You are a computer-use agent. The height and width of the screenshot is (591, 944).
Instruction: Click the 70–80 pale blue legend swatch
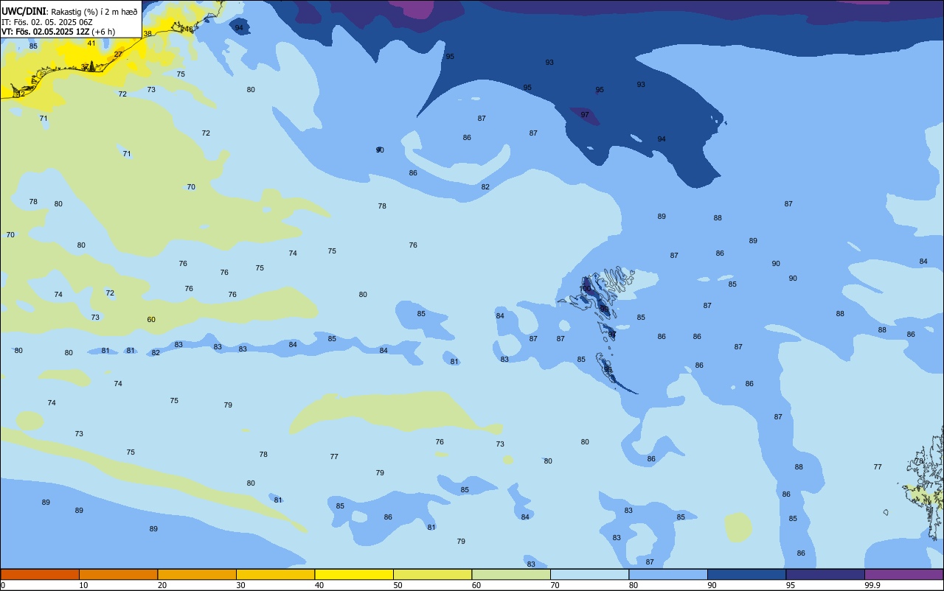[589, 574]
